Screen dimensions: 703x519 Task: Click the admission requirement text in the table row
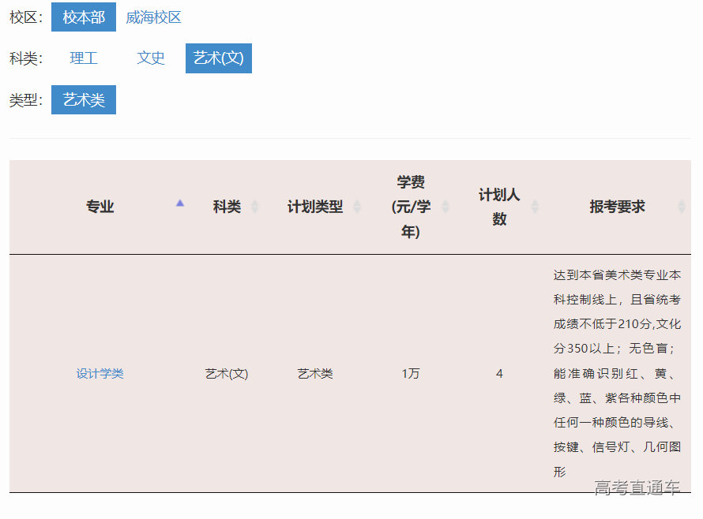(x=617, y=374)
